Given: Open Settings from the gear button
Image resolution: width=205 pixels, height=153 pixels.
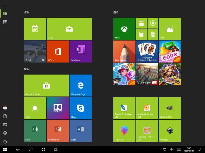Looking at the screenshot, I should click(x=5, y=133).
